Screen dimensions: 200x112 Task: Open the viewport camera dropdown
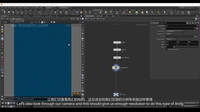76,25
